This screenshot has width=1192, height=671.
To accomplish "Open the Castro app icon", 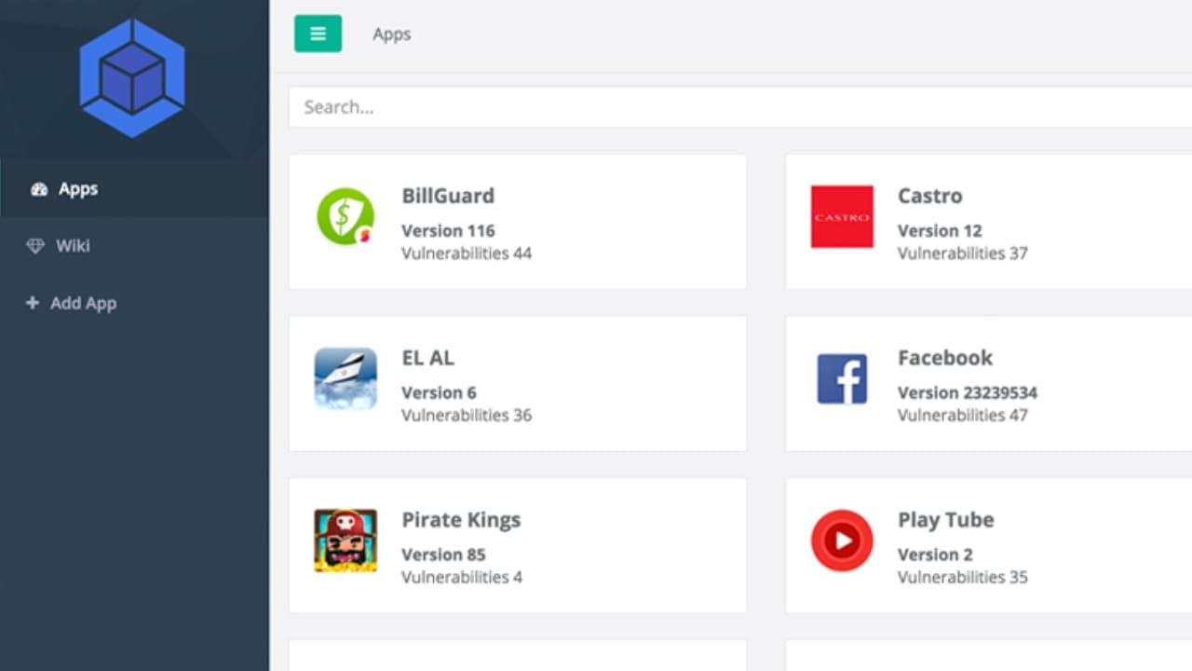I will coord(842,216).
